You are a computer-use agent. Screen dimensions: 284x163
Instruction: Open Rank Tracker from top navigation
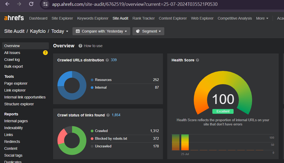tap(143, 18)
